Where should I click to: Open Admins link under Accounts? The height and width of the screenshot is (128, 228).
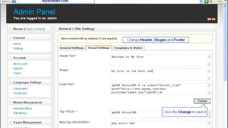click(x=18, y=69)
